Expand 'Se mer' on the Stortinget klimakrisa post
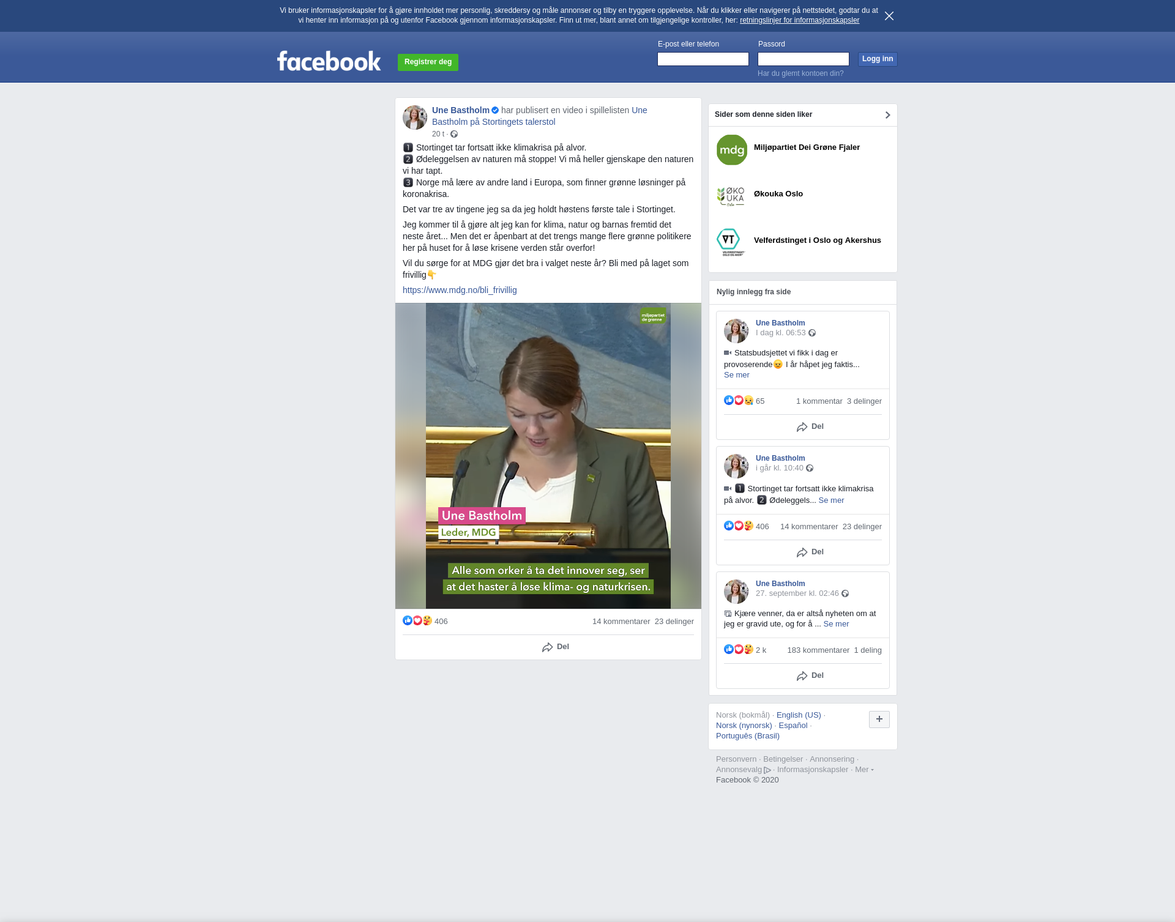The width and height of the screenshot is (1175, 922). [x=831, y=500]
